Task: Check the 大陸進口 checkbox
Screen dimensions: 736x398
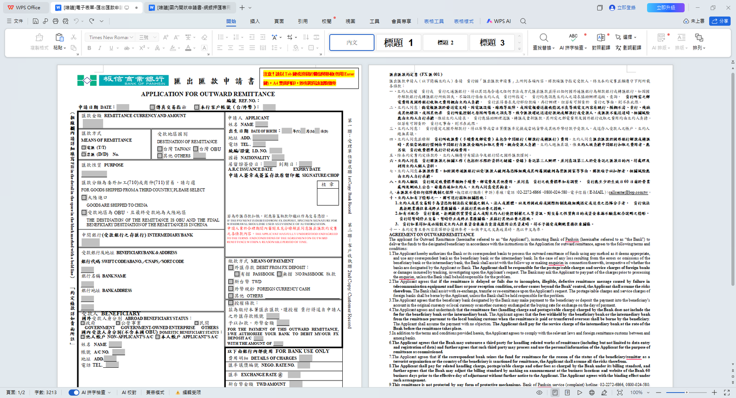Action: pos(84,197)
